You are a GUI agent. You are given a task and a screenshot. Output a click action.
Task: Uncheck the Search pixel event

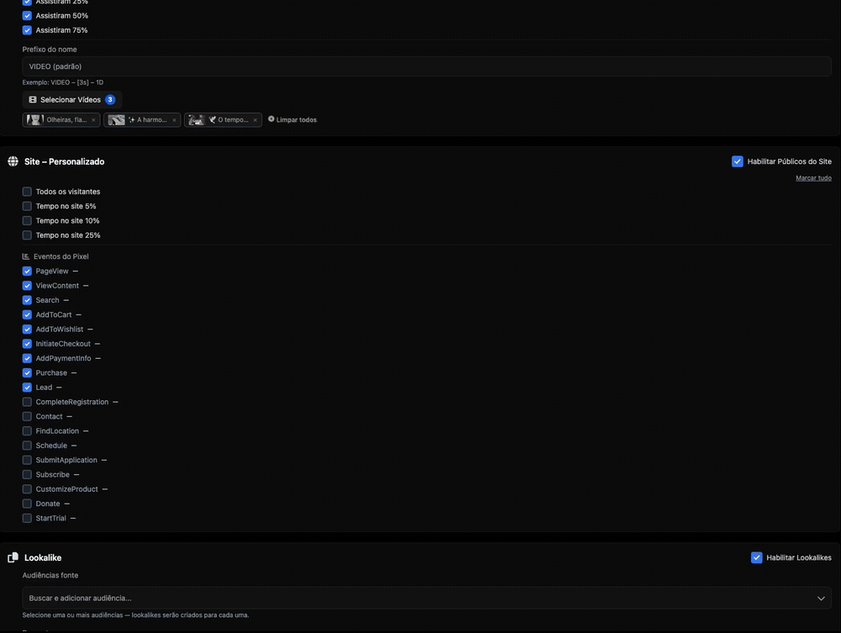(x=27, y=300)
